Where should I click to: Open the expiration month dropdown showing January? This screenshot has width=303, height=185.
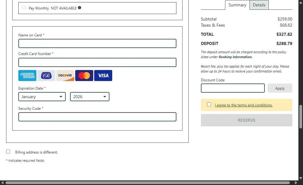42,97
